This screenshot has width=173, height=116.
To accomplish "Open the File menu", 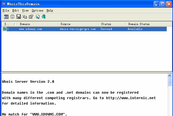I will [x=6, y=10].
